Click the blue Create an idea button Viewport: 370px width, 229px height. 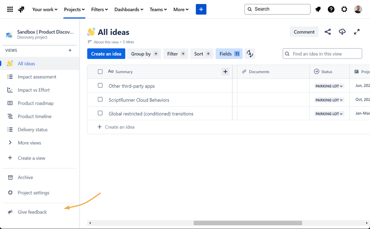106,54
